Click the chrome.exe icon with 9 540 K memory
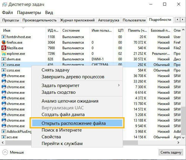The width and height of the screenshot is (186, 160). coord(4,126)
